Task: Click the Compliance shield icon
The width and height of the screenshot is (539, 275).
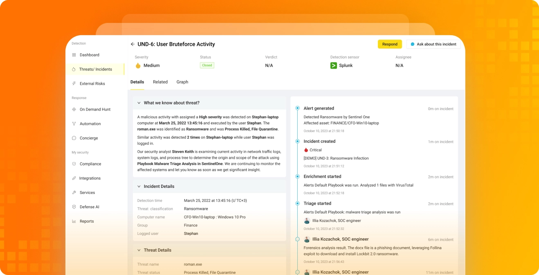Action: [x=74, y=164]
